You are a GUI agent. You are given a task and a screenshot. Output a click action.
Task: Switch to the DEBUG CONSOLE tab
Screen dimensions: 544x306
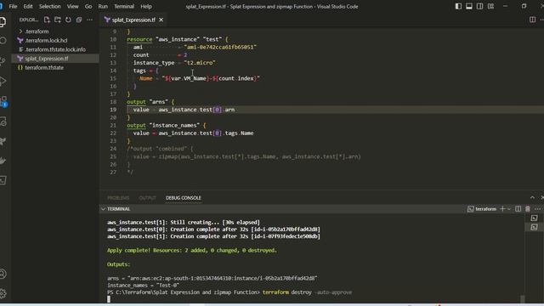point(184,198)
